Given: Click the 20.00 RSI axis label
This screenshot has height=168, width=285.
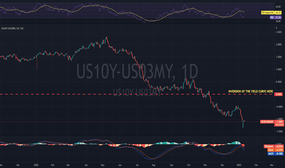Looking at the screenshot, I should tap(278, 21).
